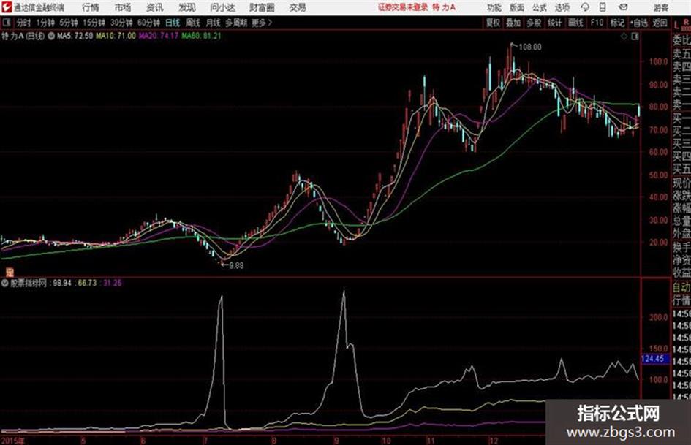Click the red R icon in right panel
The height and width of the screenshot is (445, 691).
(x=686, y=22)
